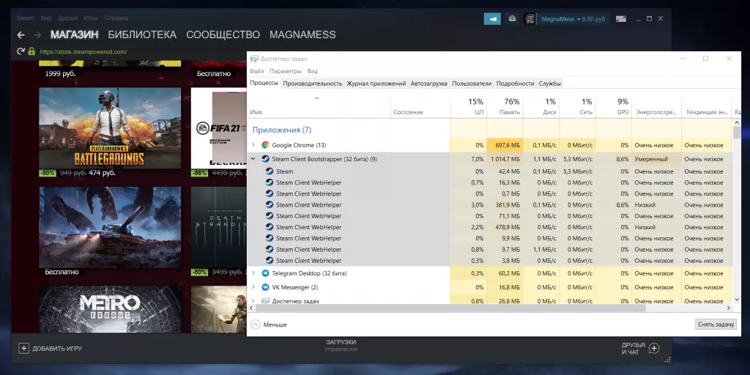Sort processes by ЦП column
750x375 pixels.
(468, 107)
